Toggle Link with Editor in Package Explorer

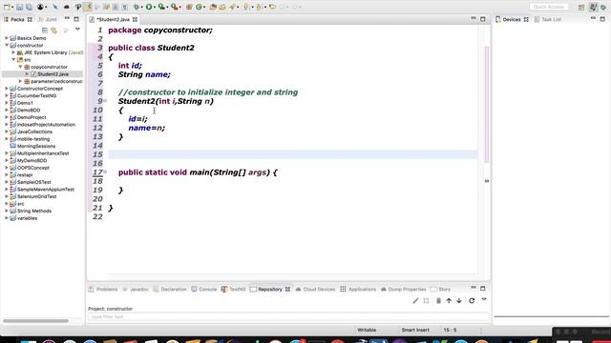[54, 30]
